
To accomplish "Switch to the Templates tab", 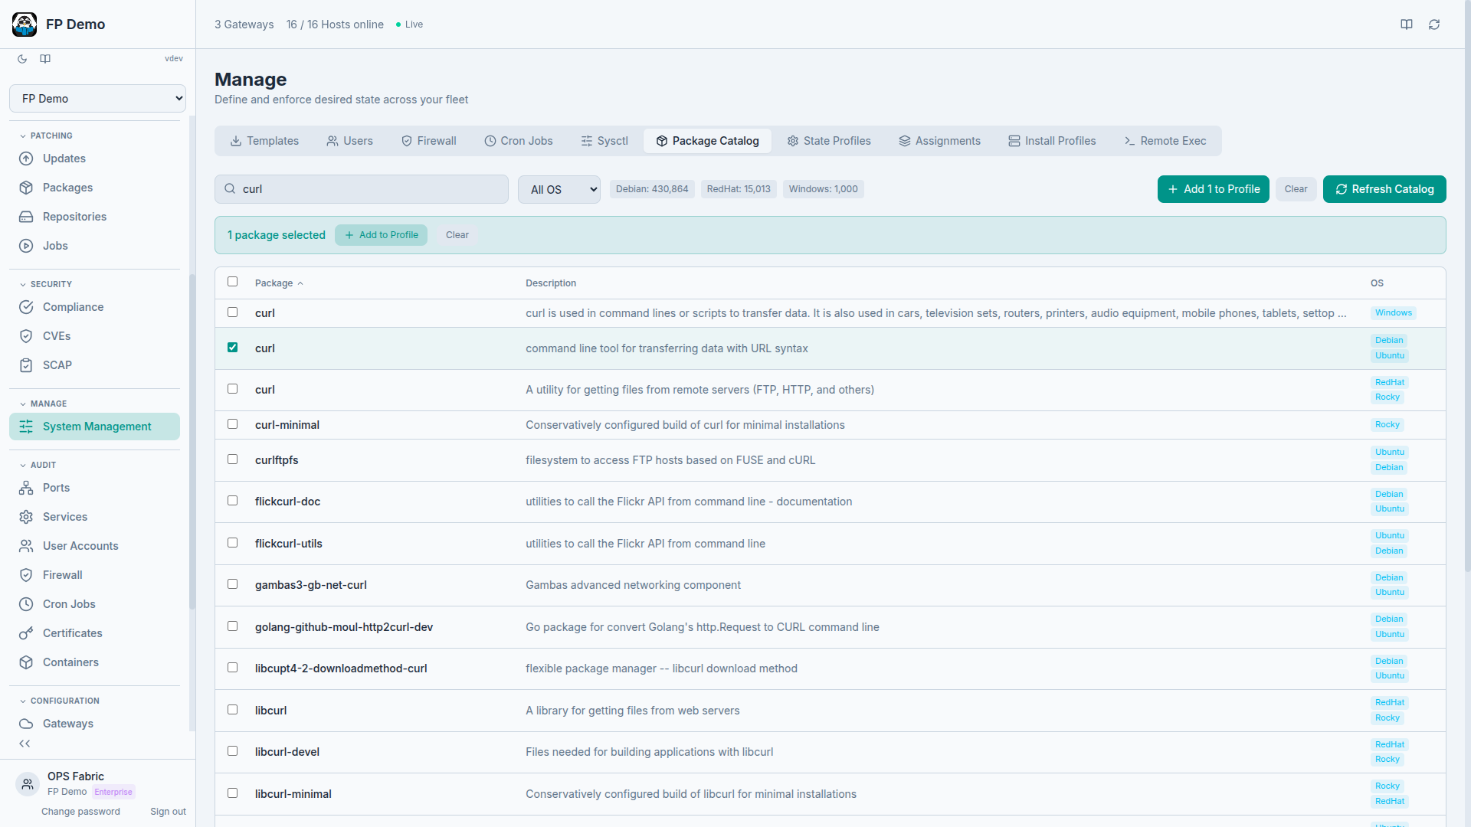I will [x=264, y=141].
